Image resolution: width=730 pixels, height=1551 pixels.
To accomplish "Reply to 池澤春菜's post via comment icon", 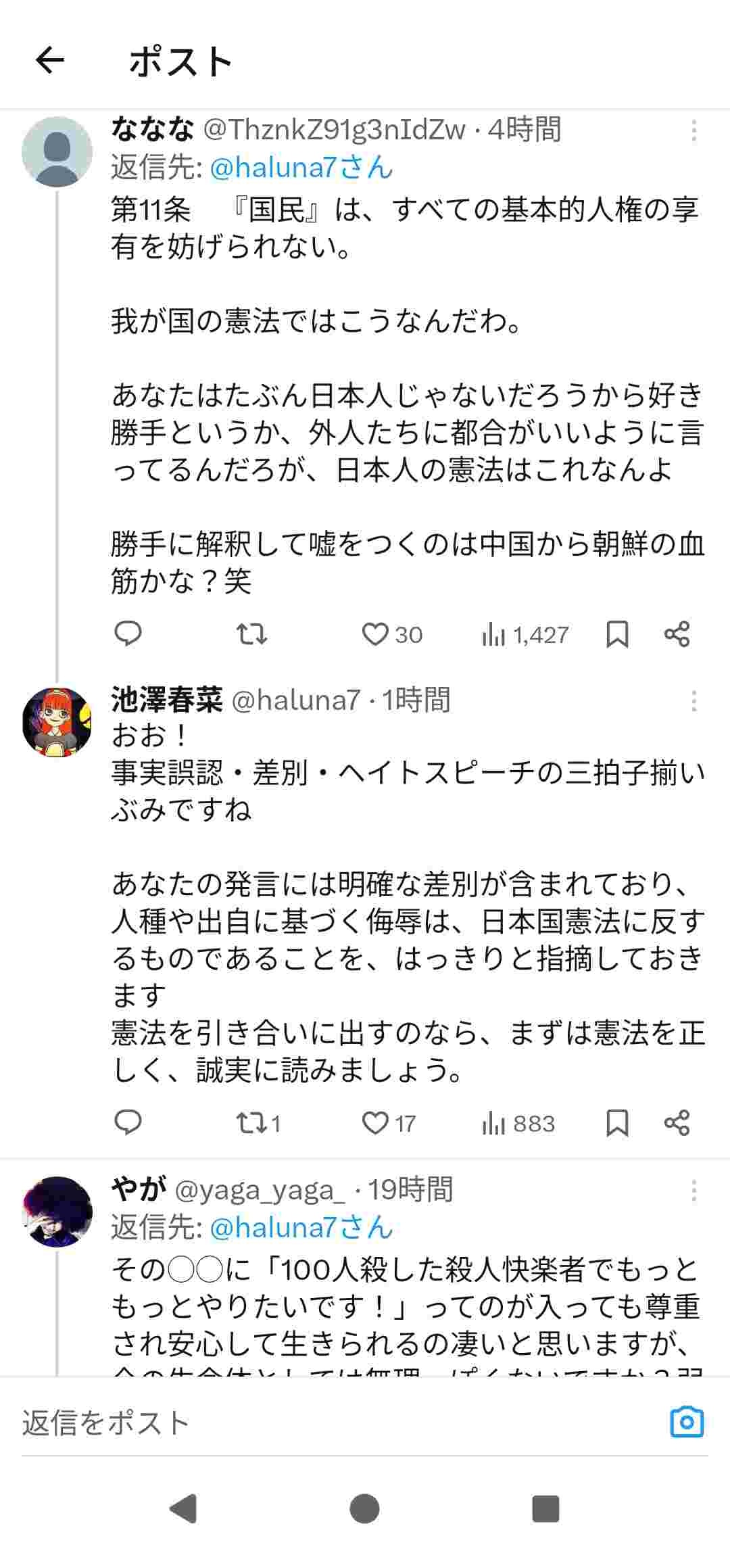I will tap(128, 1123).
